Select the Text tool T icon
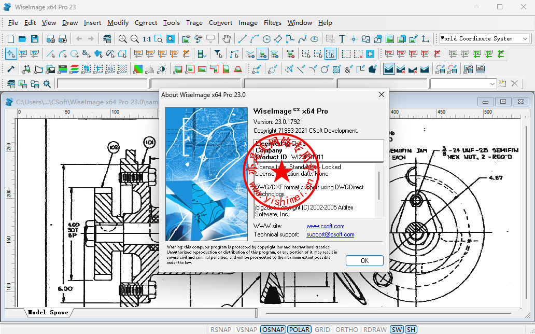Viewport: 535px width, 334px height. click(x=342, y=39)
